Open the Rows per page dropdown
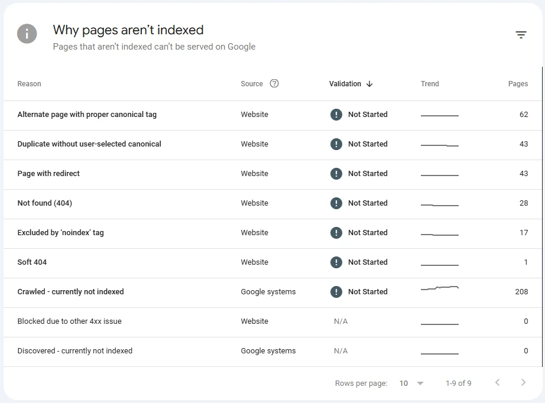 (x=411, y=383)
